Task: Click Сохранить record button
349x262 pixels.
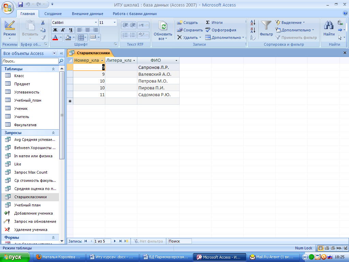Action: 190,30
